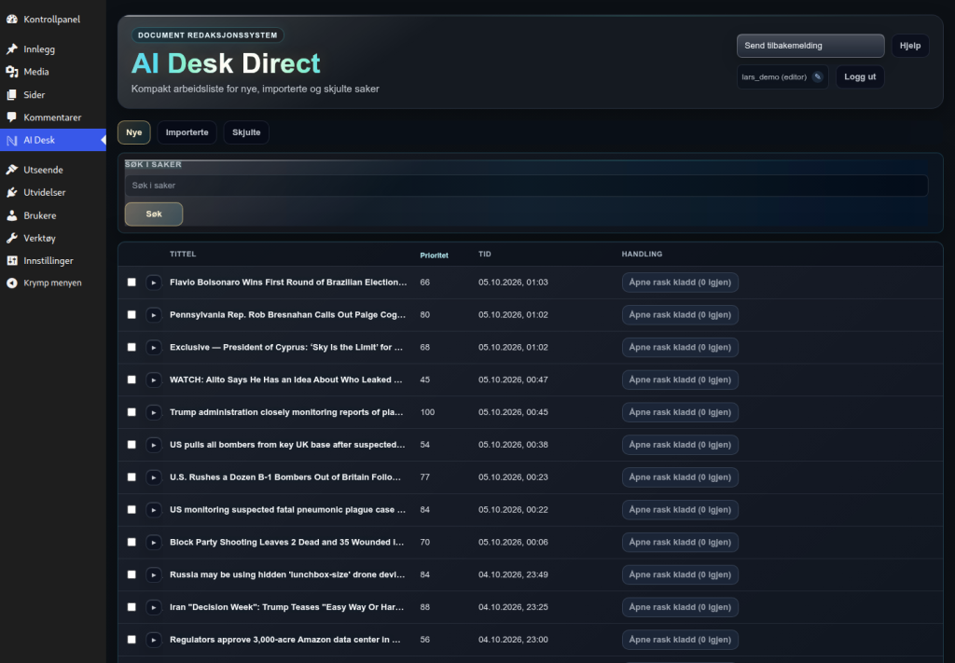This screenshot has height=663, width=955.
Task: Click the Brukere person icon
Action: pos(11,214)
